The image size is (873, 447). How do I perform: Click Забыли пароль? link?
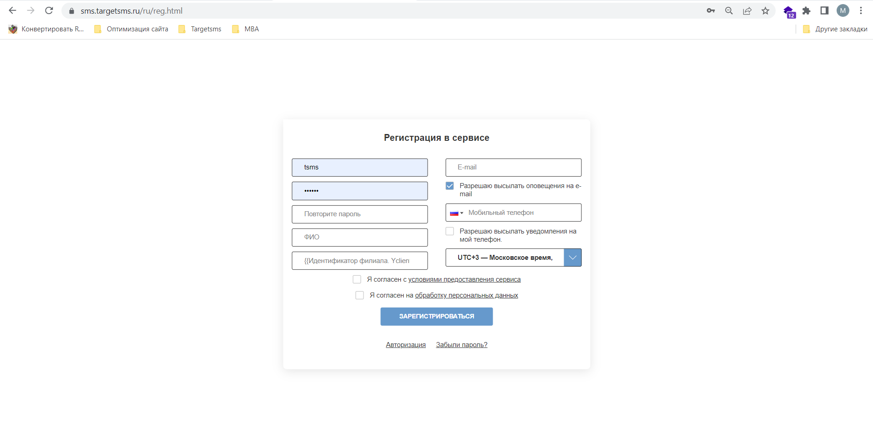click(x=462, y=345)
